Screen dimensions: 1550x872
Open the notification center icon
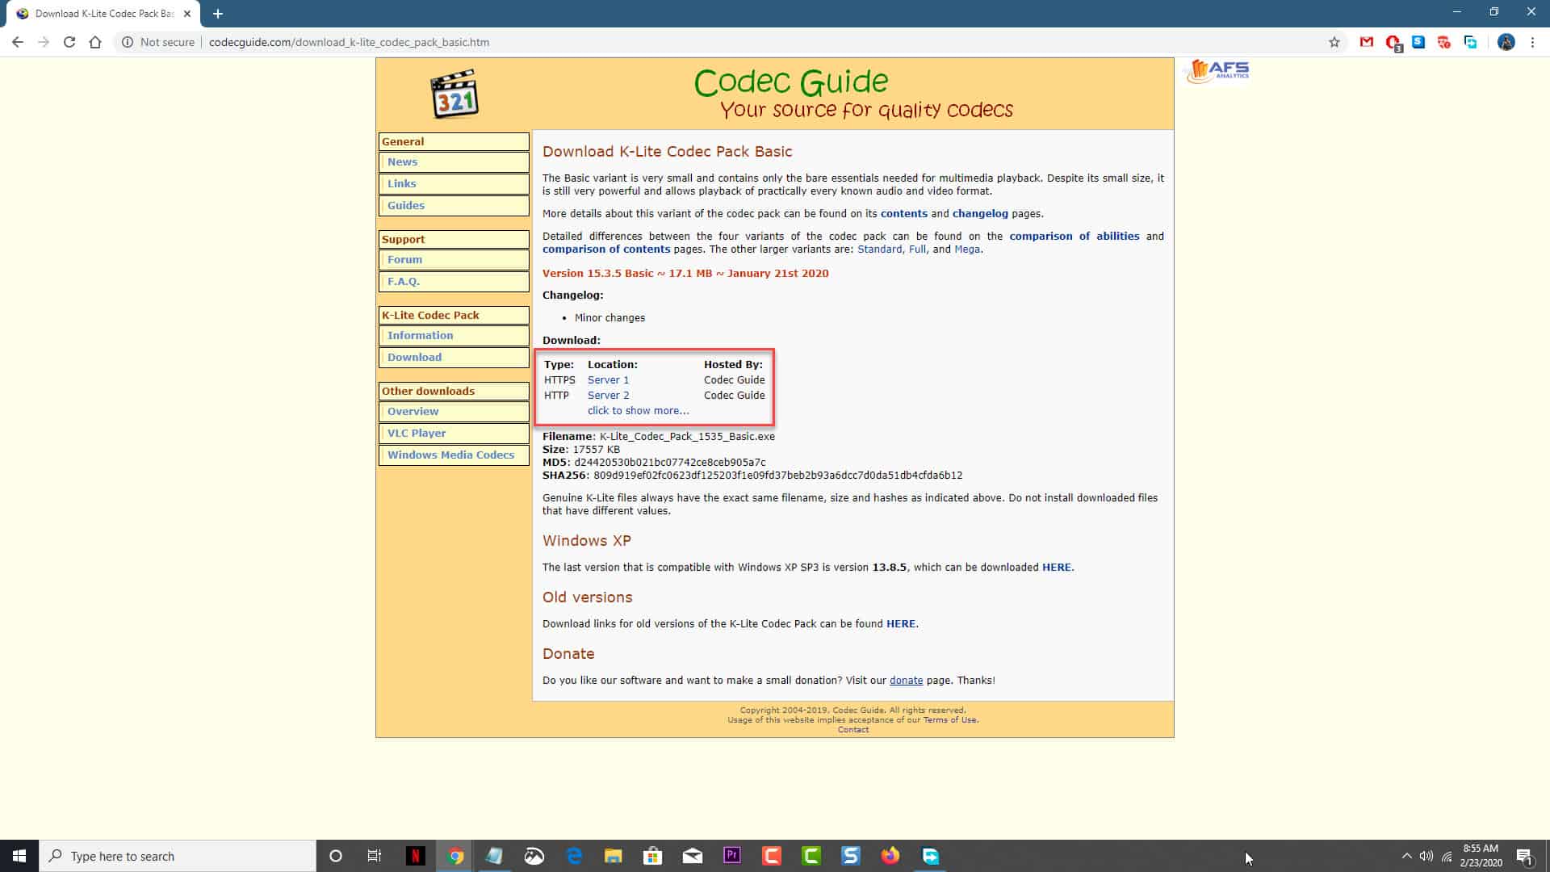[1525, 856]
